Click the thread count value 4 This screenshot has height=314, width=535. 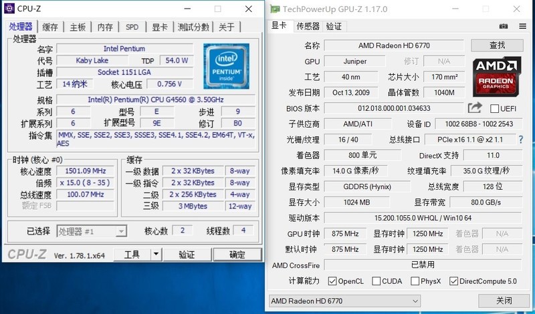[243, 230]
